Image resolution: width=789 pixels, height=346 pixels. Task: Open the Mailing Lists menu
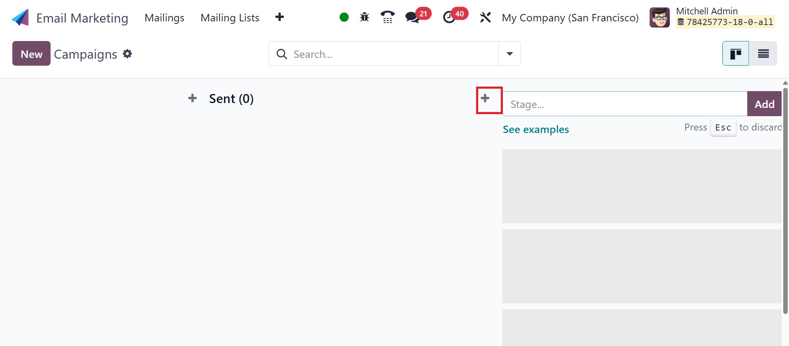(230, 18)
